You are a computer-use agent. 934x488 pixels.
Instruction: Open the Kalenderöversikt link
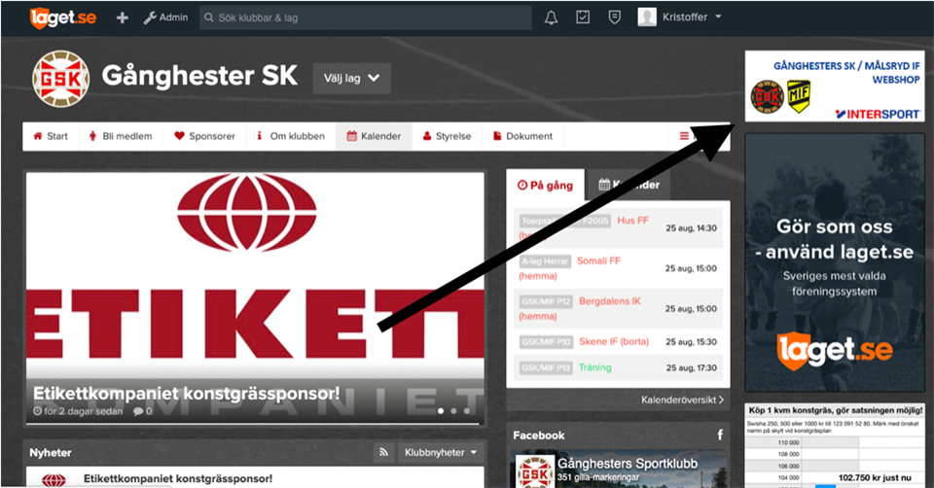682,400
